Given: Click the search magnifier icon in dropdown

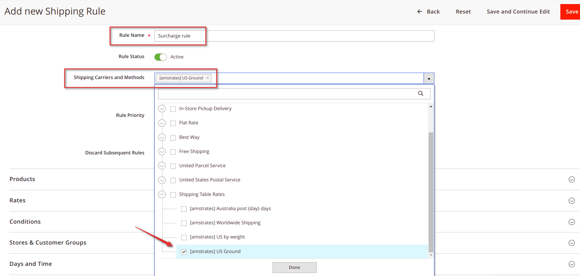Looking at the screenshot, I should coord(421,94).
